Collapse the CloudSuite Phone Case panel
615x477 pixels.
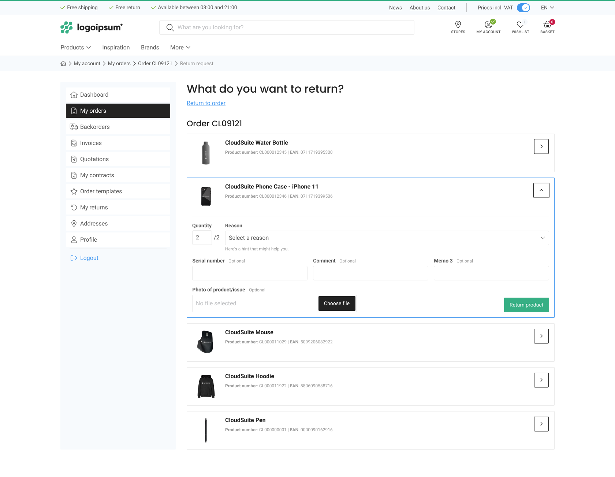[x=541, y=190]
